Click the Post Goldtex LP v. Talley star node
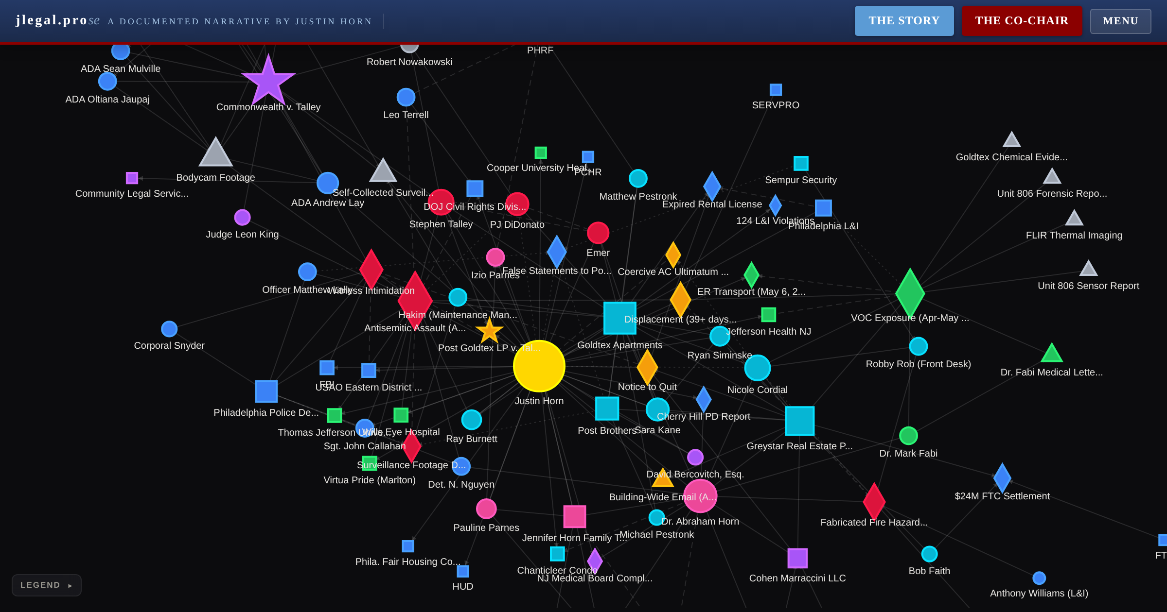The height and width of the screenshot is (612, 1167). tap(489, 331)
